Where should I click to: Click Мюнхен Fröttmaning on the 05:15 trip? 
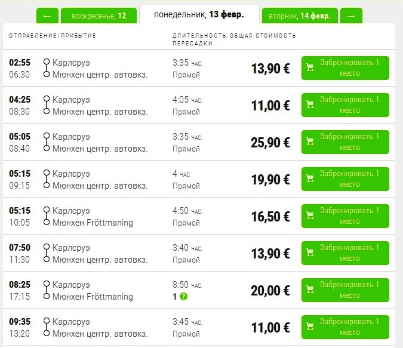click(93, 223)
